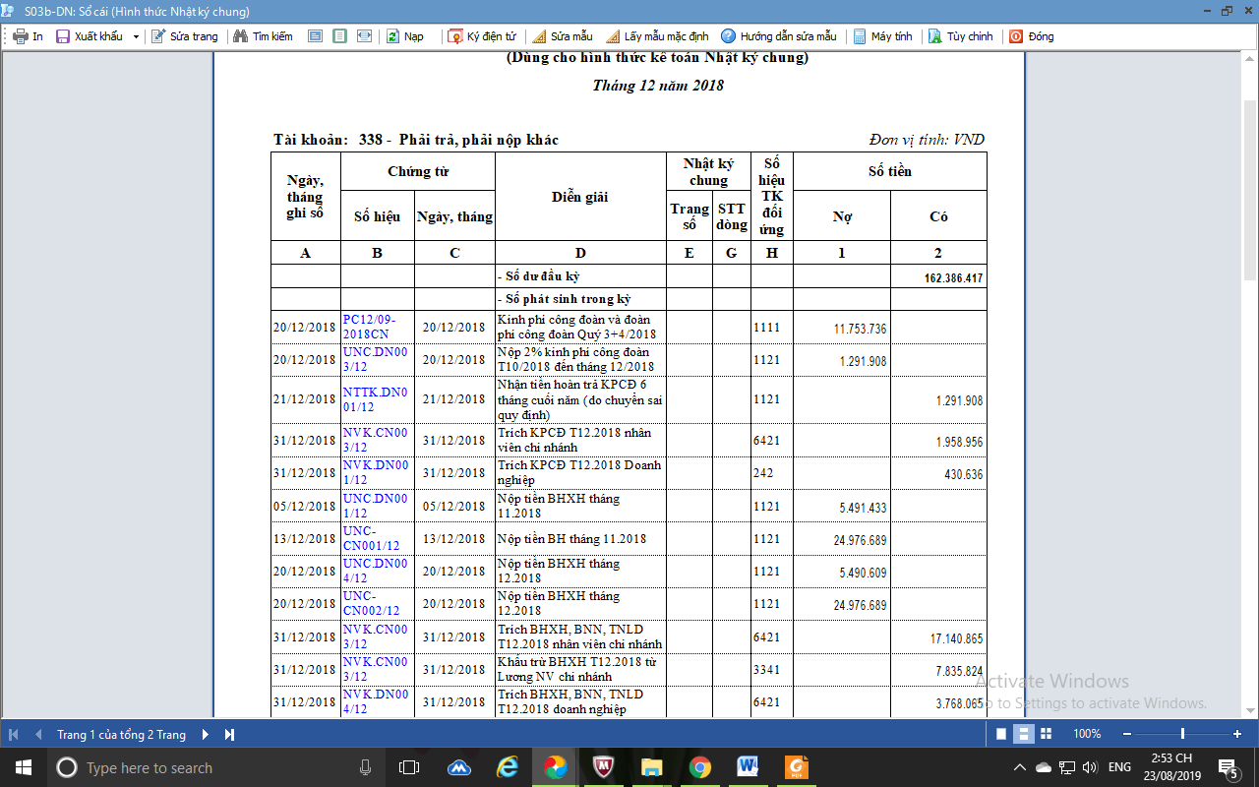Viewport: 1259px width, 787px height.
Task: Open File Explorer from taskbar
Action: [x=652, y=767]
